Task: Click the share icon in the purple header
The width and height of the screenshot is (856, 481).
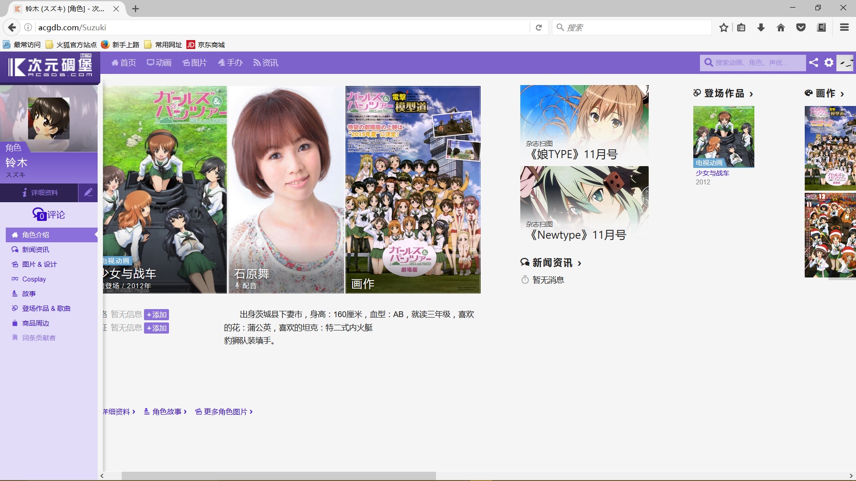Action: (x=814, y=63)
